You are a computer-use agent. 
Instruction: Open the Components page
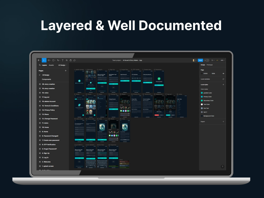pos(46,79)
